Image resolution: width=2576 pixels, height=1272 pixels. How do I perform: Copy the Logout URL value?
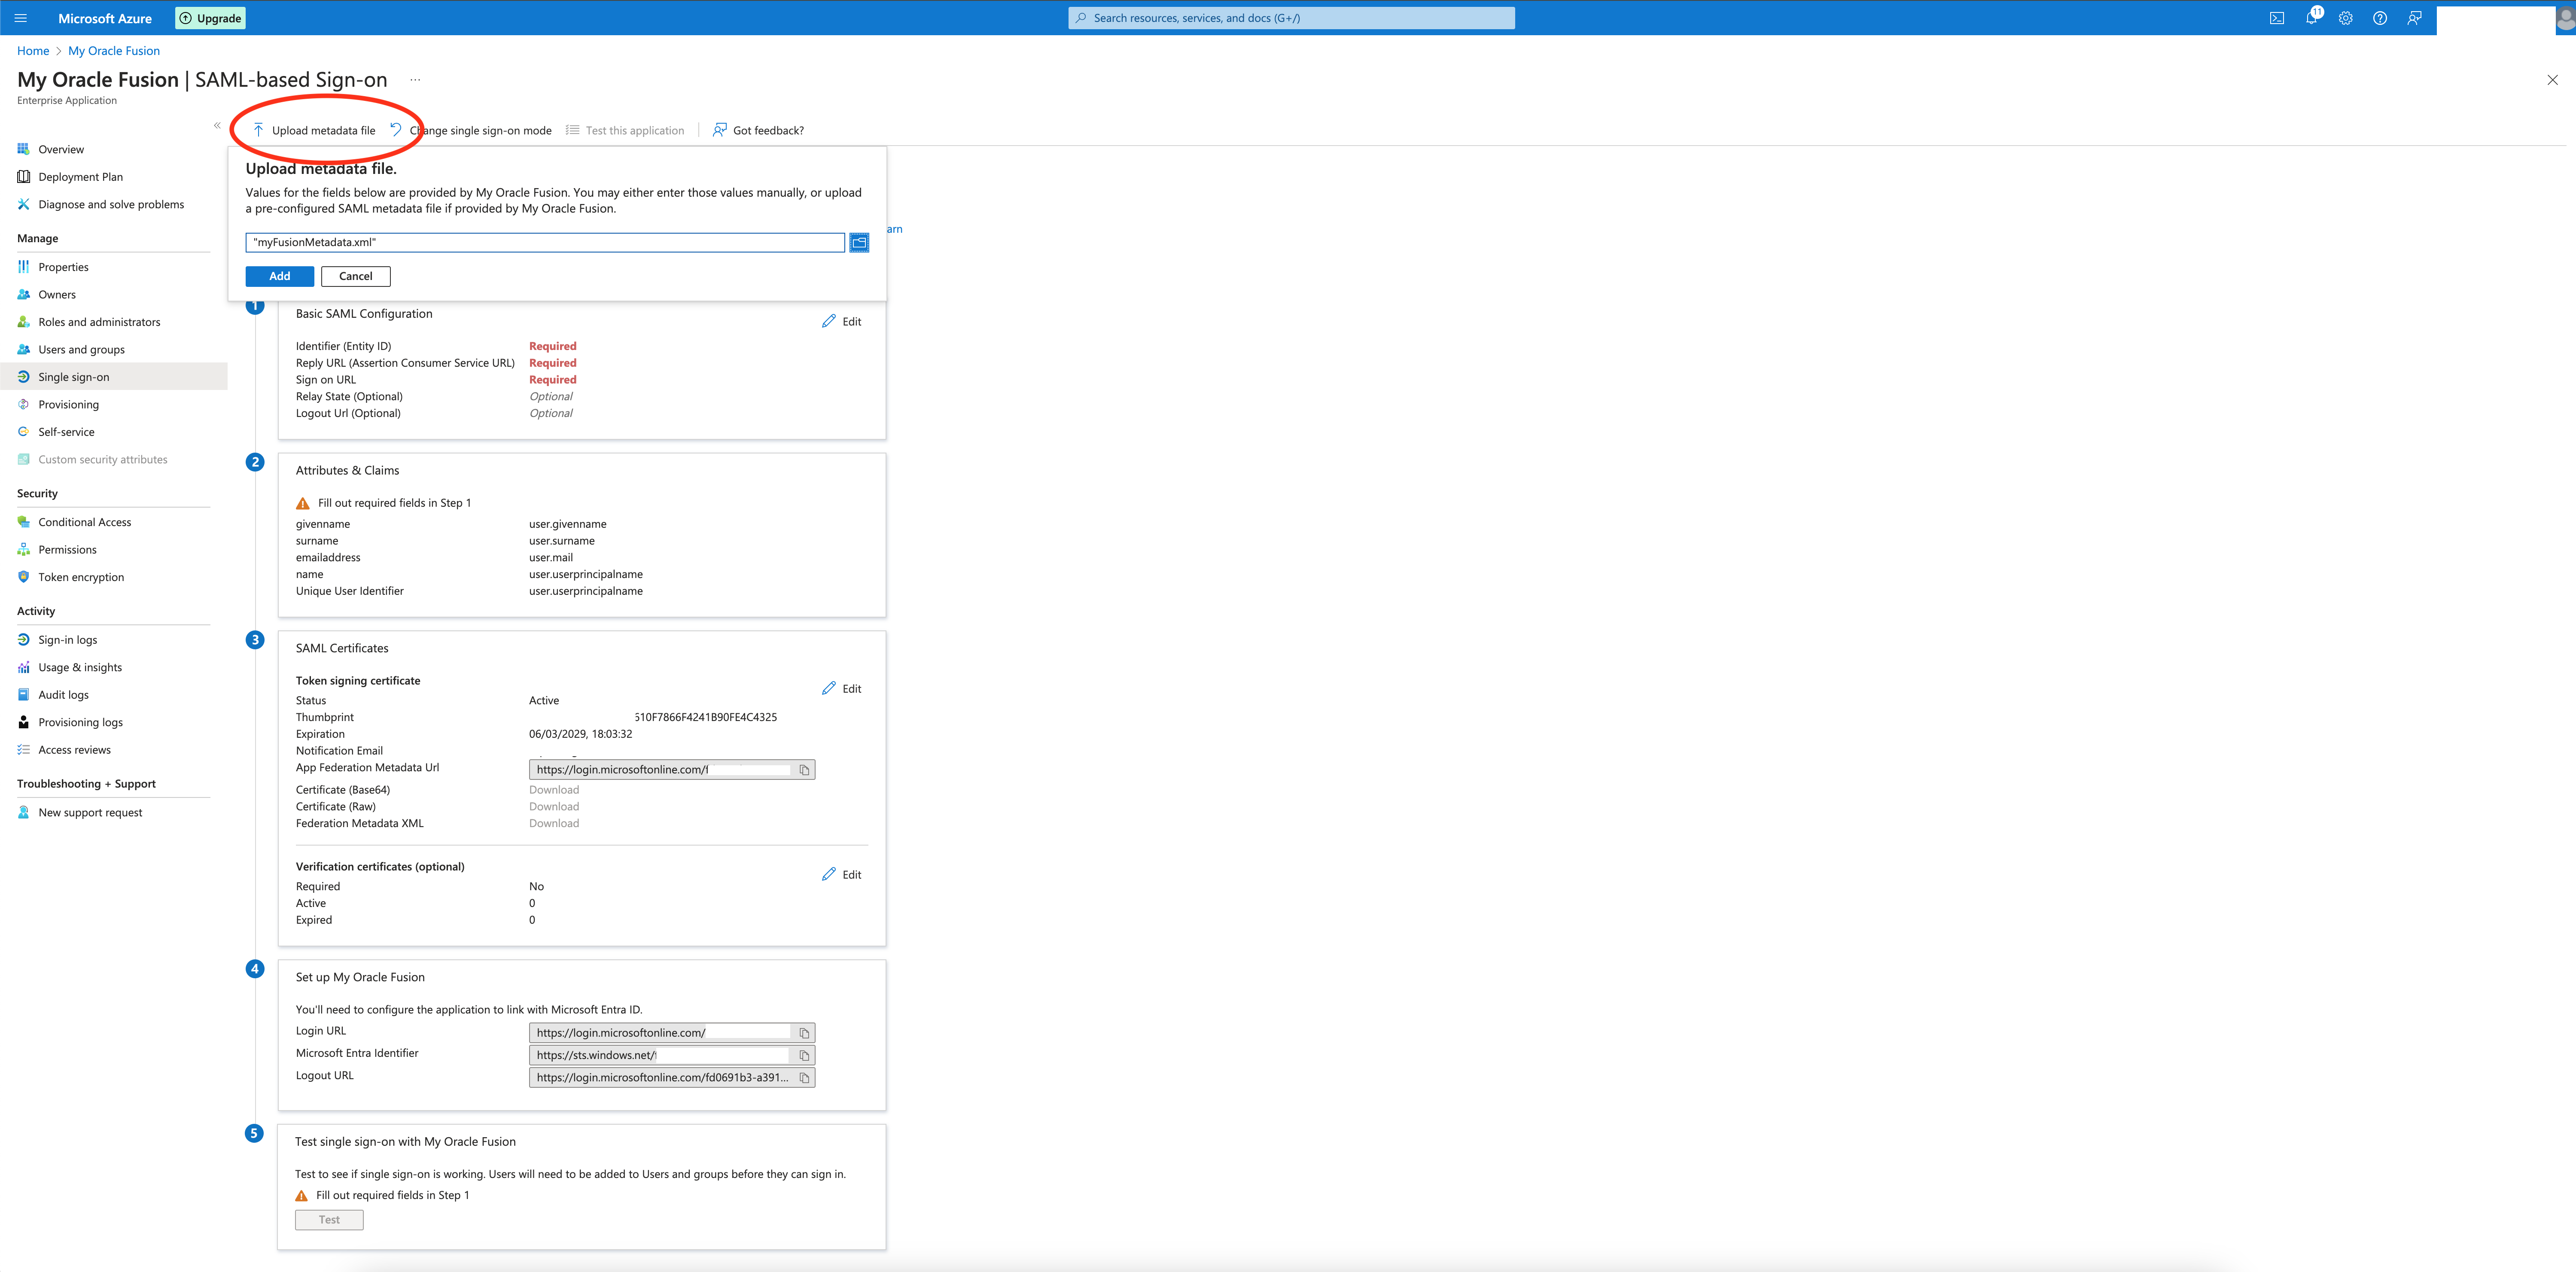[x=804, y=1078]
